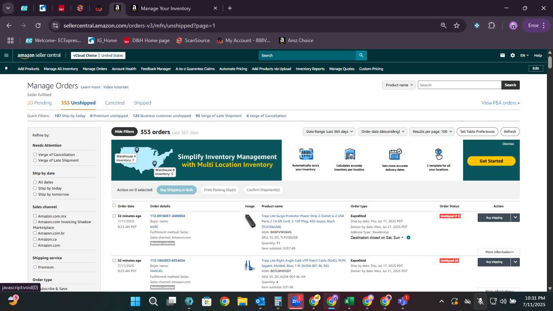
Task: Open the View FBA orders link
Action: pos(500,103)
